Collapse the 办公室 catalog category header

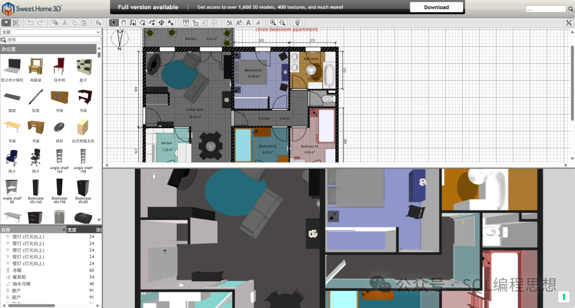click(x=48, y=49)
